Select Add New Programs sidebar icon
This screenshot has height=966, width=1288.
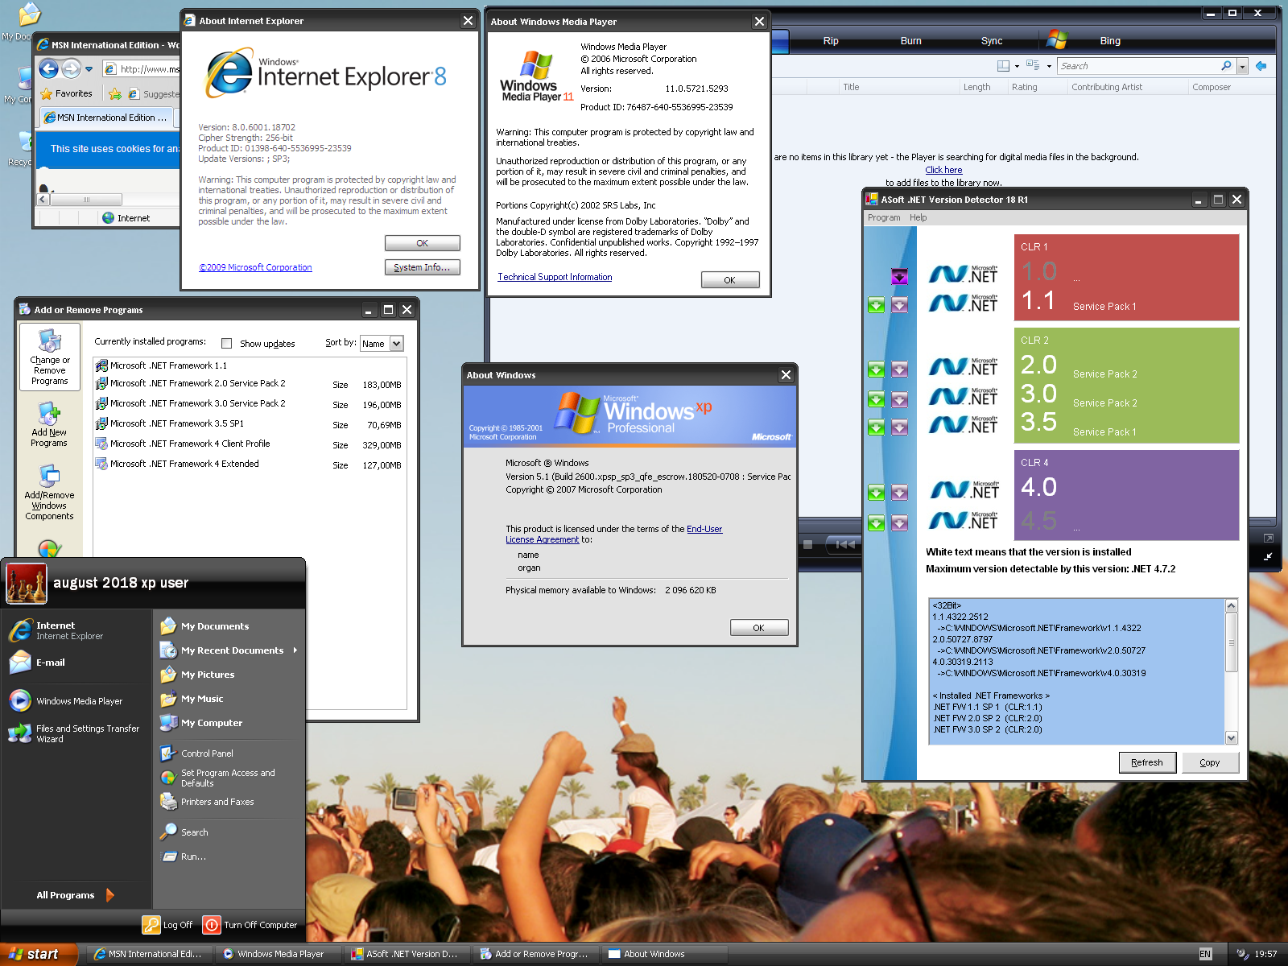[x=50, y=425]
